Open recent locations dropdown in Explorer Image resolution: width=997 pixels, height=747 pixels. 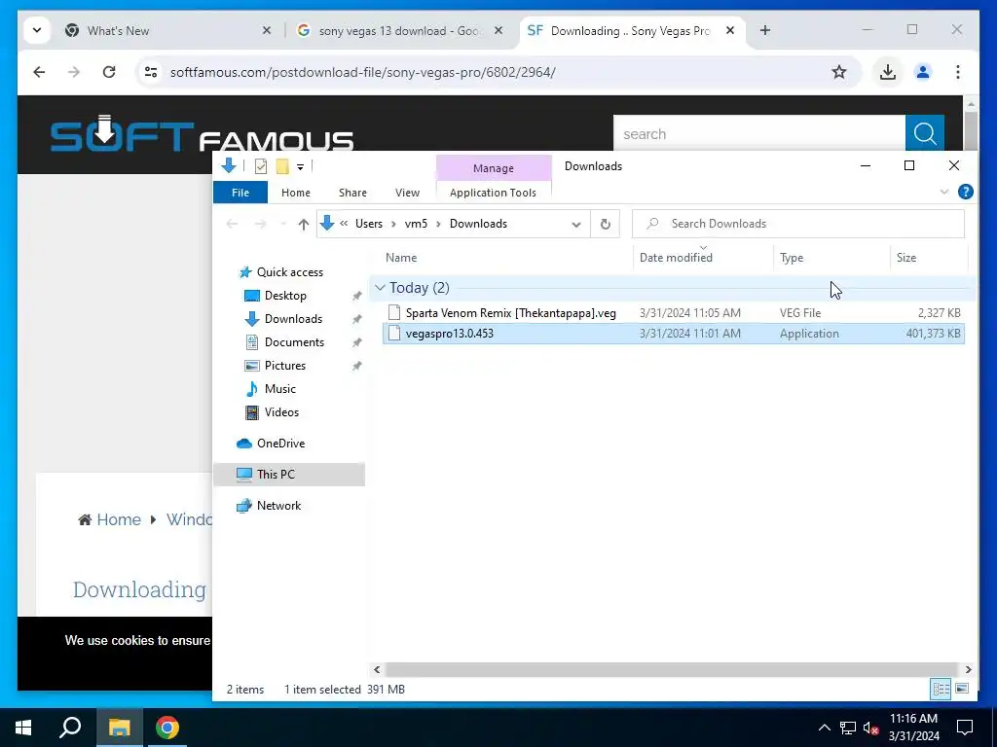pyautogui.click(x=283, y=225)
